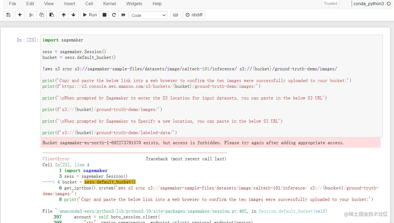This screenshot has width=394, height=223.
Task: Paste cells below using the clipboard icon
Action: (x=52, y=15)
